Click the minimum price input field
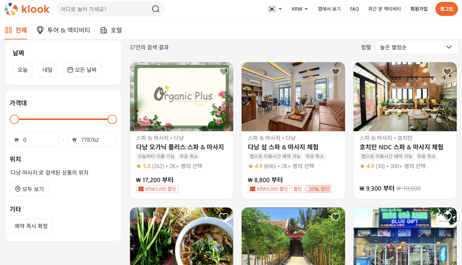The height and width of the screenshot is (265, 462). pyautogui.click(x=34, y=140)
